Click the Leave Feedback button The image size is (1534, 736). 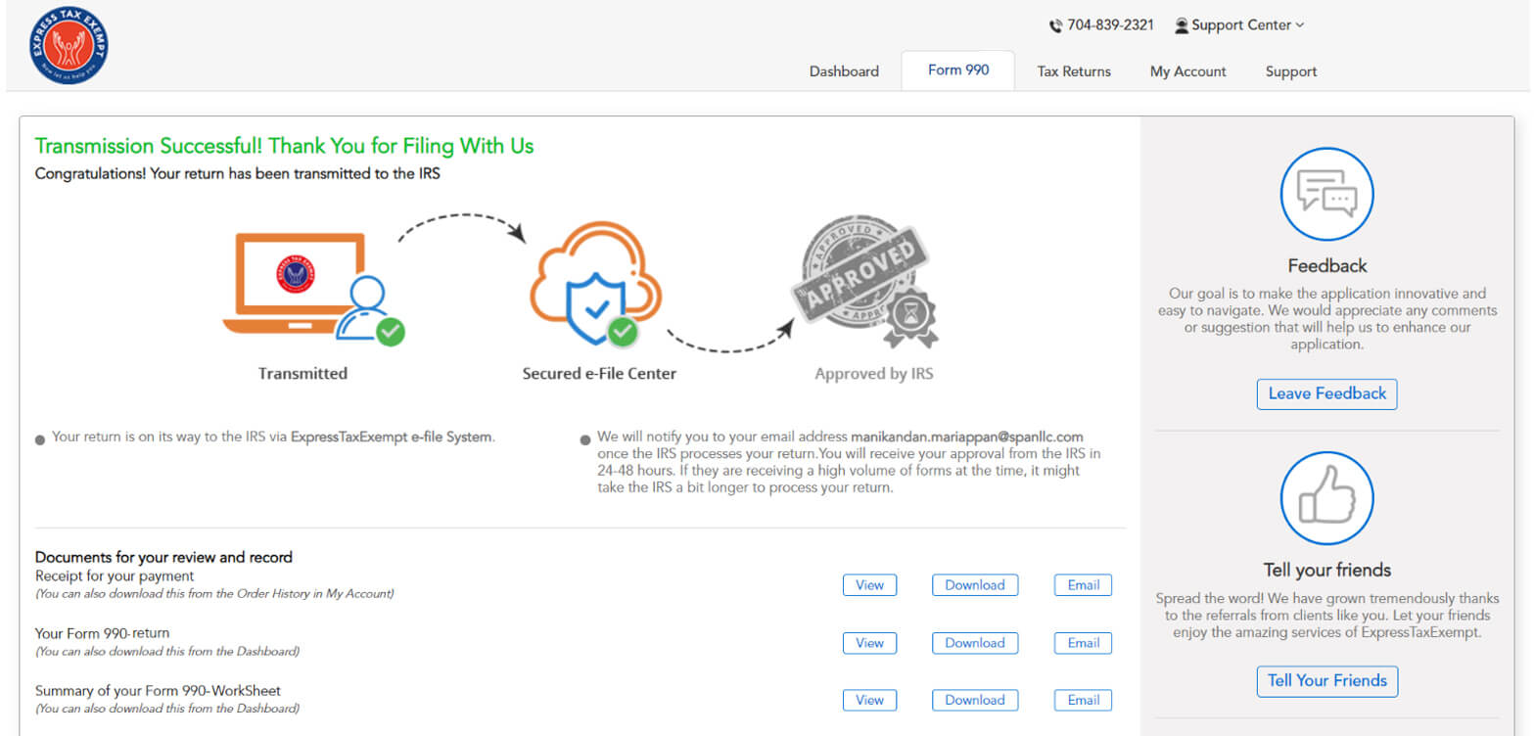coord(1326,393)
